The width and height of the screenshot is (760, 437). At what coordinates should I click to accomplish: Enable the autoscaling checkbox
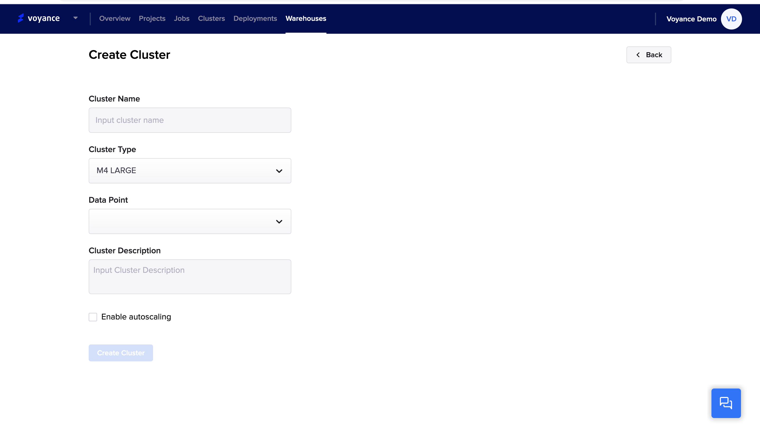click(93, 317)
